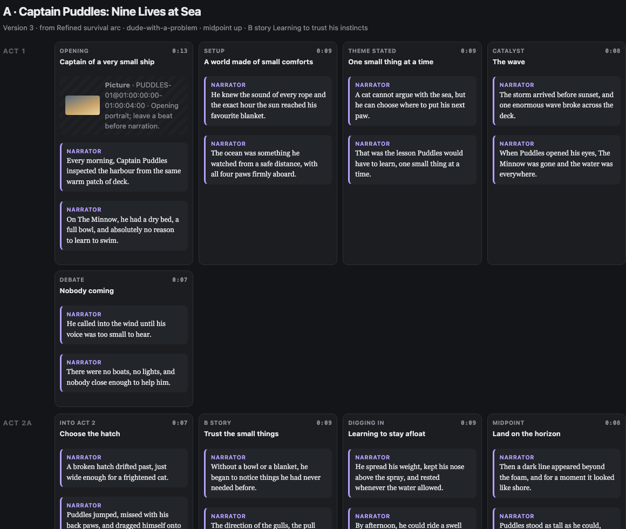Select the line "That was the lesson Puddles would have to learn"
Viewport: 626px width, 529px height.
click(412, 159)
